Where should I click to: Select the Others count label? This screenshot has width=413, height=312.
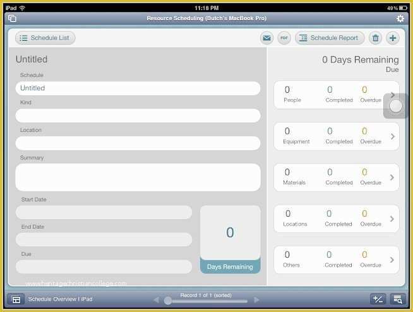coord(291,265)
